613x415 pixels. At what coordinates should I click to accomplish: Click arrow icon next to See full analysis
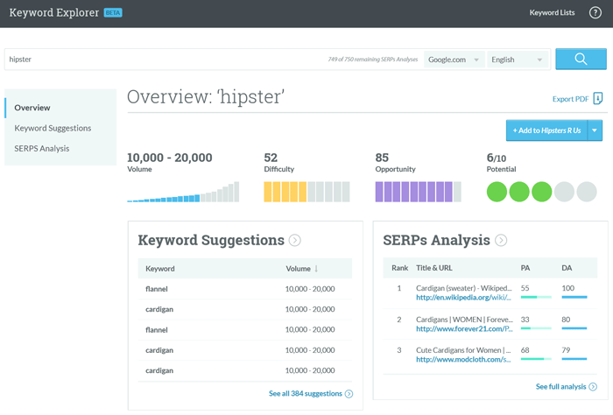click(594, 386)
